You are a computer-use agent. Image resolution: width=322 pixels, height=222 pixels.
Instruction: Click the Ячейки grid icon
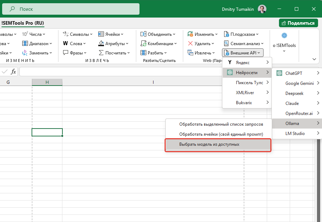[101, 34]
